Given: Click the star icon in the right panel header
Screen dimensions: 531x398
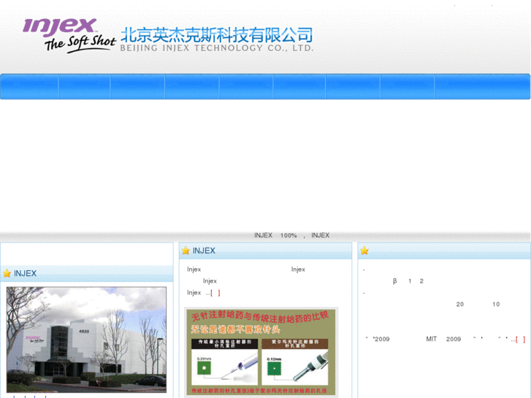Looking at the screenshot, I should (364, 250).
